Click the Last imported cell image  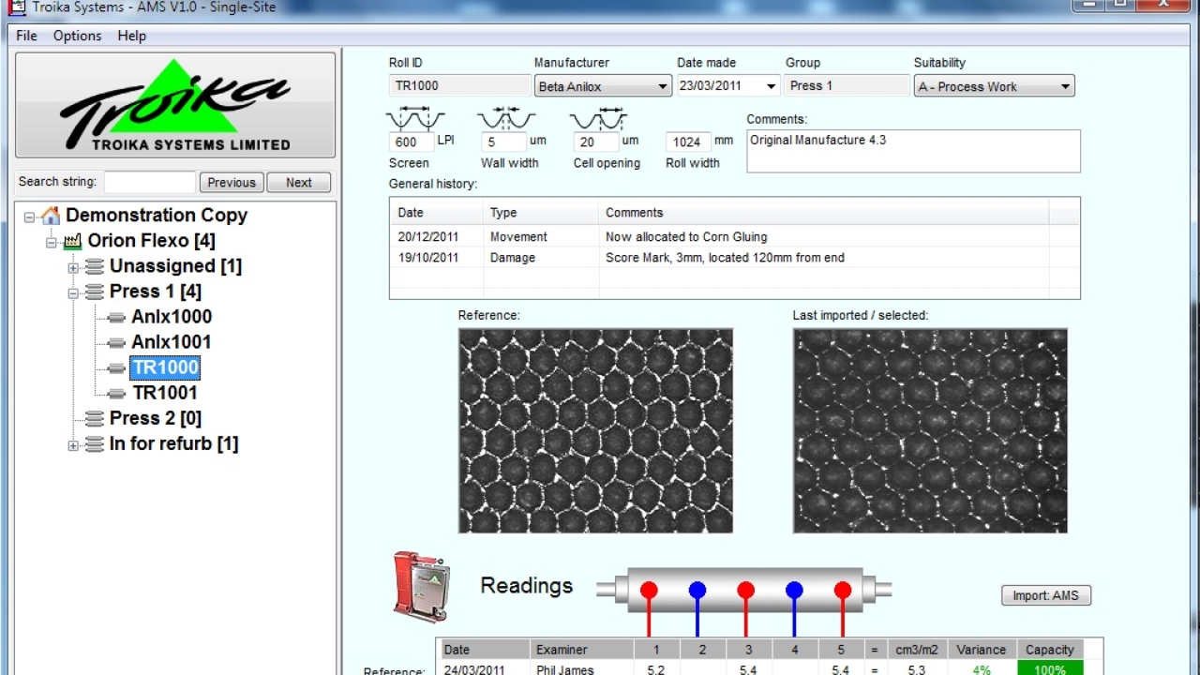click(930, 430)
